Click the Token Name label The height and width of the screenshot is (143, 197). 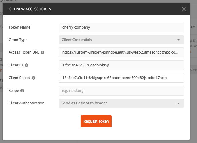[19, 27]
